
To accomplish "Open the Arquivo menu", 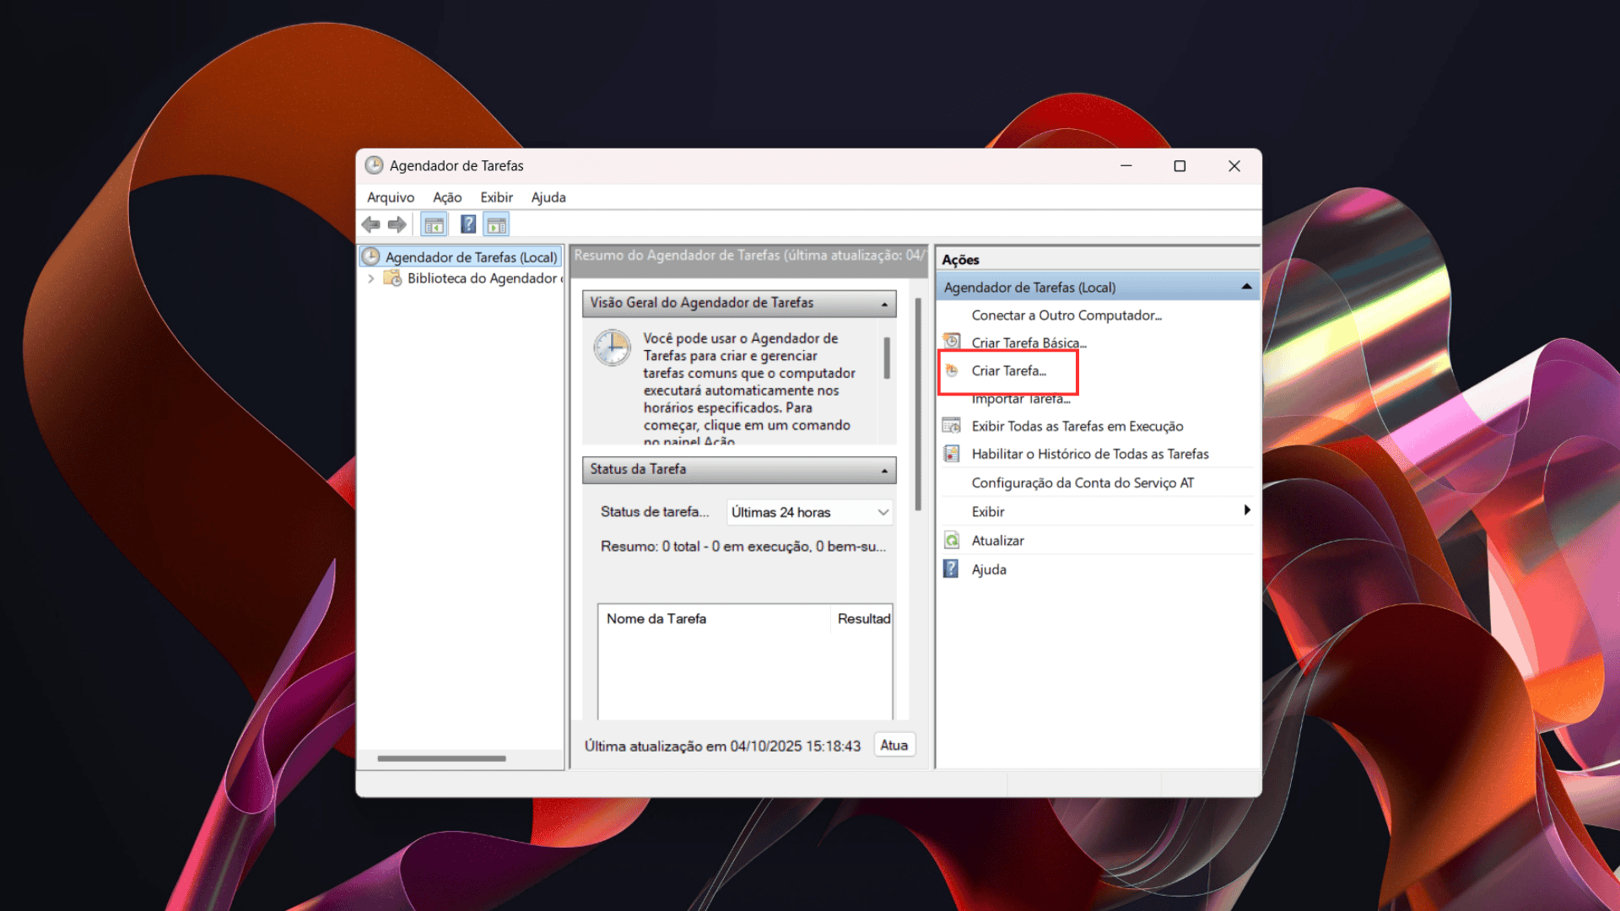I will point(391,197).
